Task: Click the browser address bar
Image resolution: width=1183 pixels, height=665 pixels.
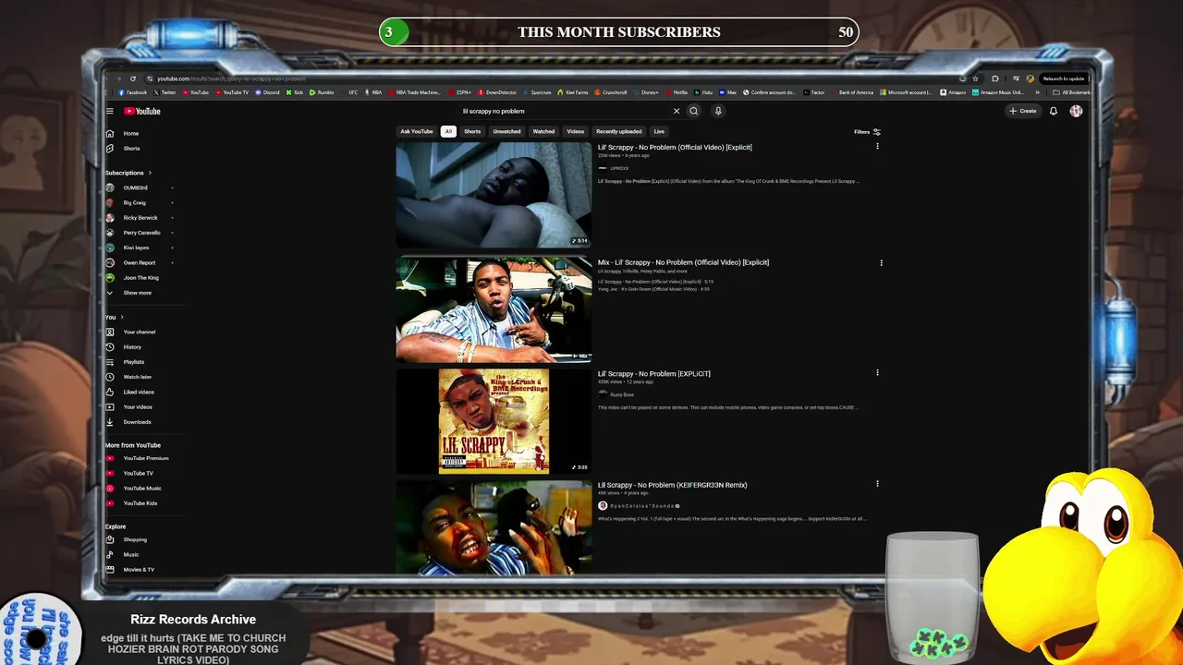Action: (x=555, y=79)
